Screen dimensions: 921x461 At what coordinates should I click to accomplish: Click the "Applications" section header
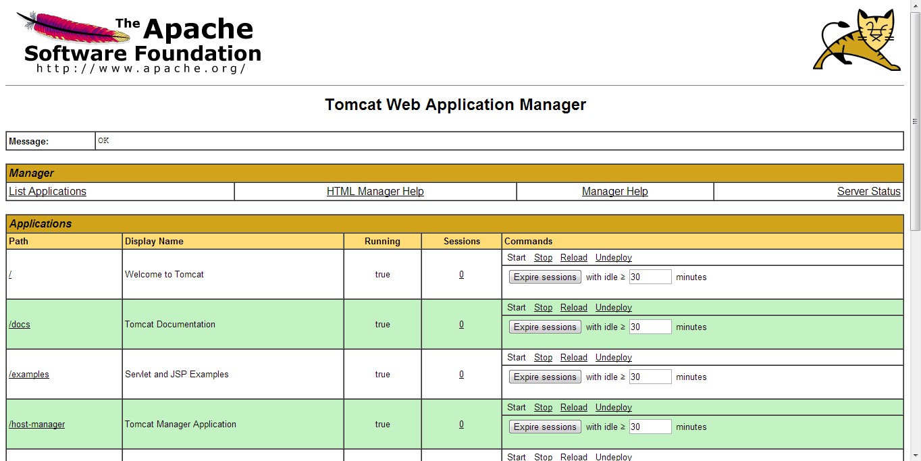(41, 224)
